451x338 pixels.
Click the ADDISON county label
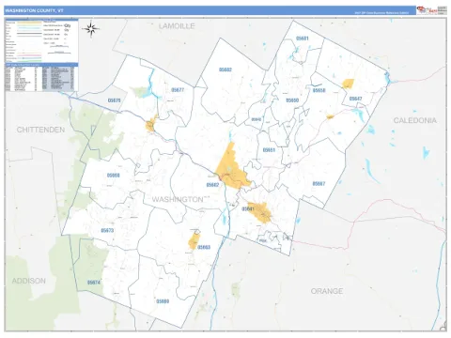pos(29,281)
